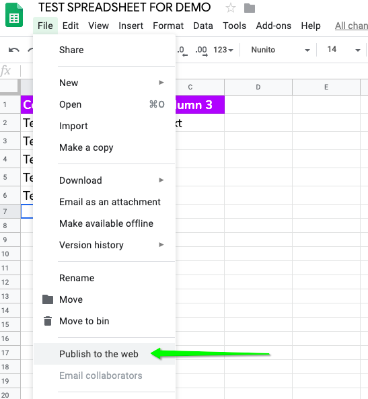
Task: Click the spreadsheet title TEST SPREADSHEET FOR DEMO
Action: pyautogui.click(x=124, y=7)
